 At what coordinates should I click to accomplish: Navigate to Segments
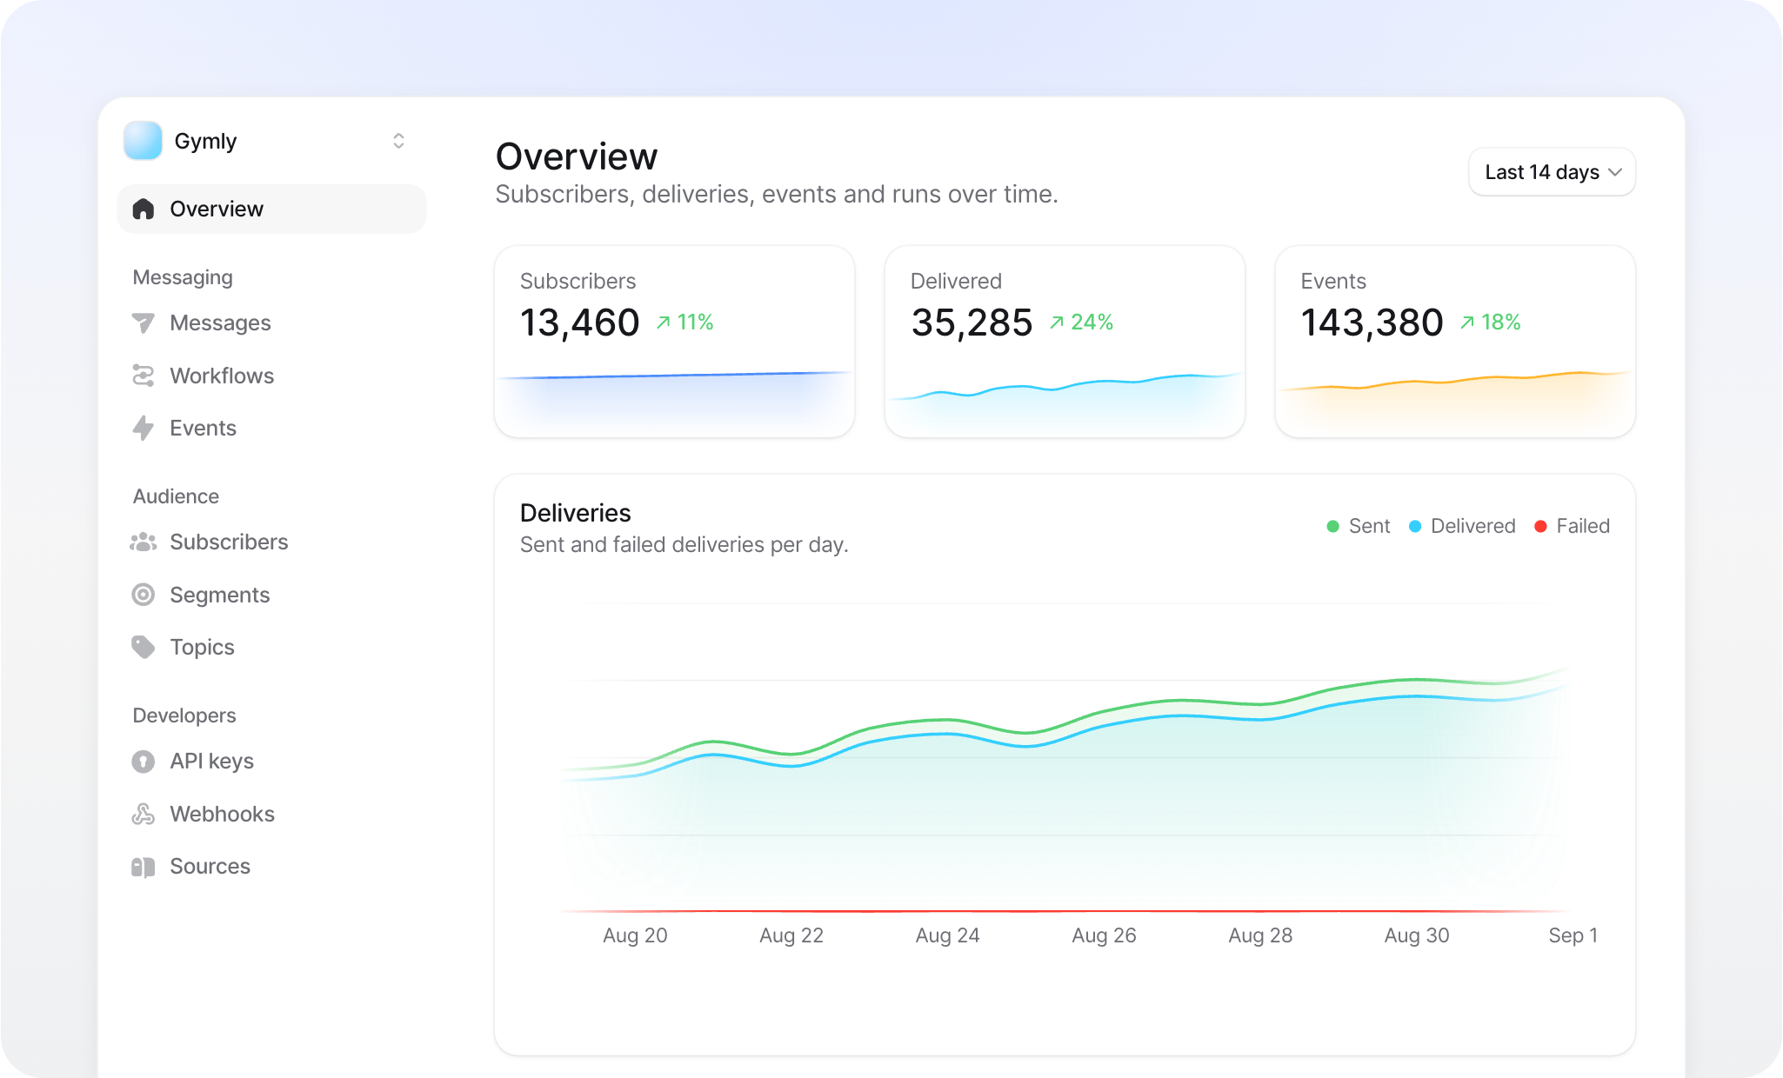click(x=220, y=595)
